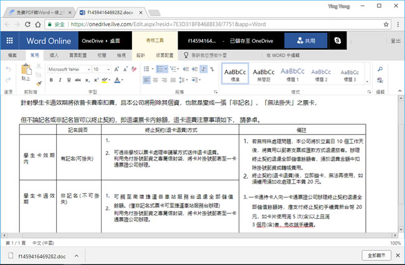The image size is (405, 265).
Task: Open paragraph settings dialog launcher
Action: click(216, 92)
